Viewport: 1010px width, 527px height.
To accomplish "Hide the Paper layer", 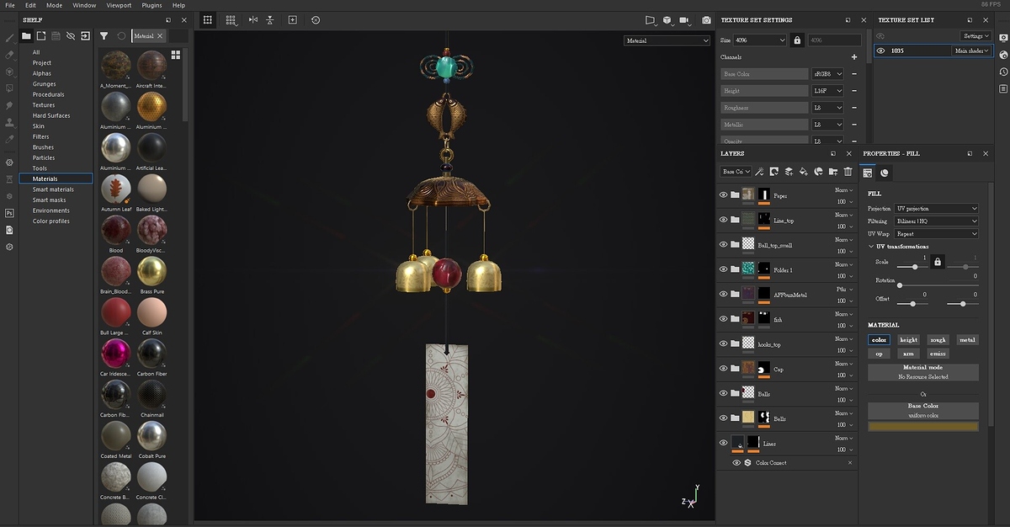I will tap(723, 195).
